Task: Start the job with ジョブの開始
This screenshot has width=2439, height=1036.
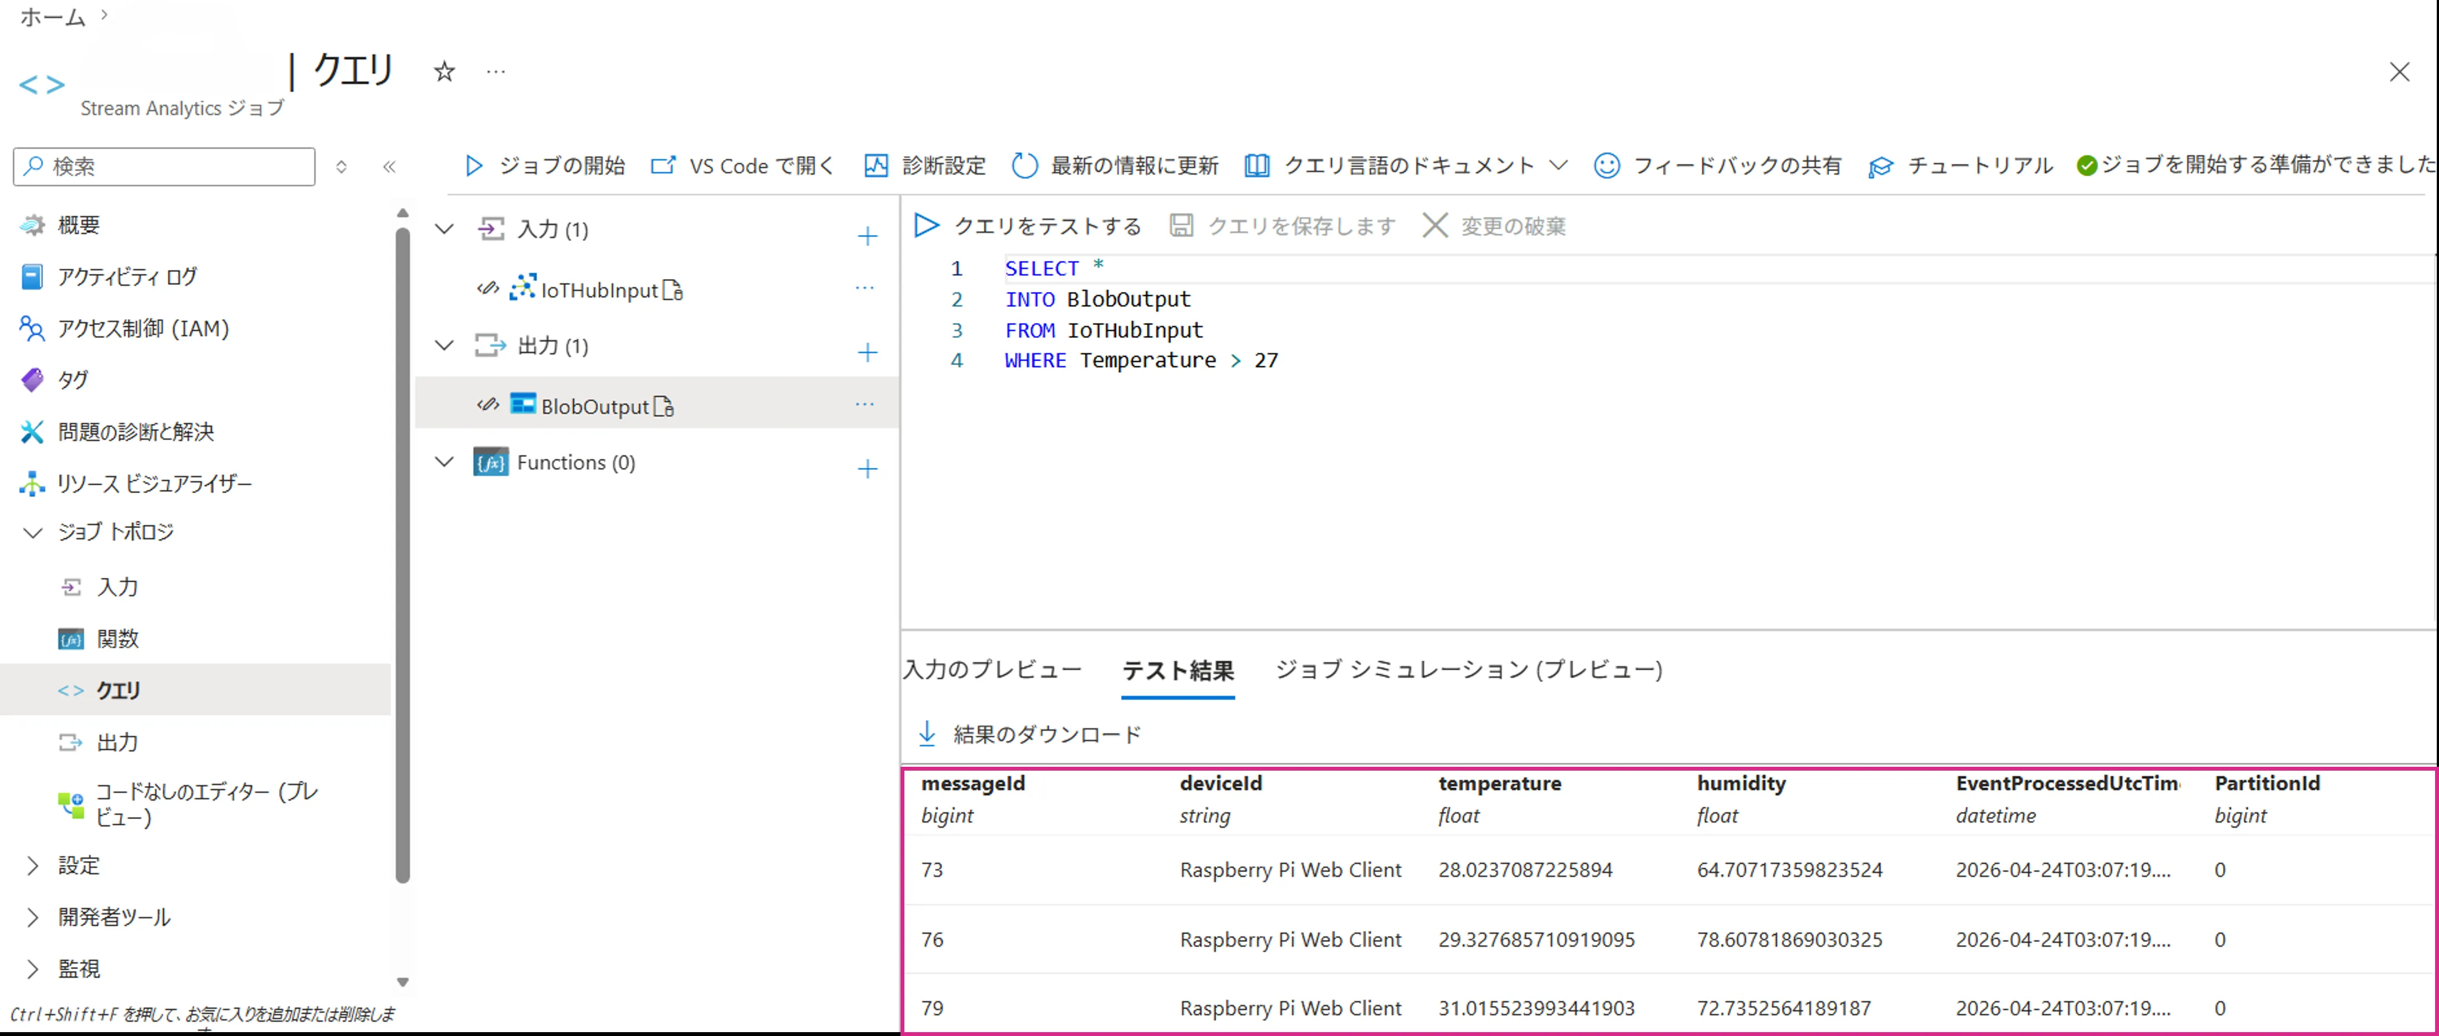Action: click(x=544, y=166)
